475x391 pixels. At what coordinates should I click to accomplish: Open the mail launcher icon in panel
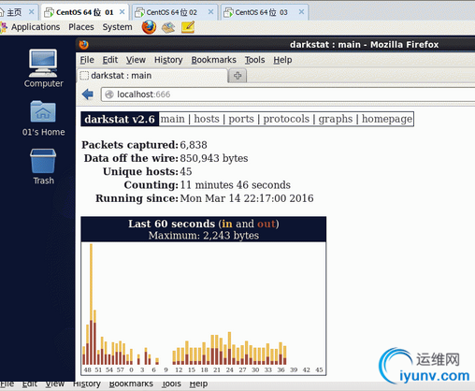(168, 27)
